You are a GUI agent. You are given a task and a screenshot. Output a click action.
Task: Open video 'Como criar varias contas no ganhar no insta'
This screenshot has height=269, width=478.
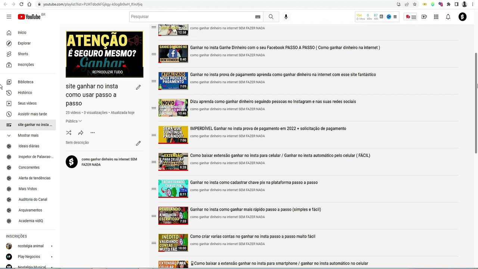point(253,236)
